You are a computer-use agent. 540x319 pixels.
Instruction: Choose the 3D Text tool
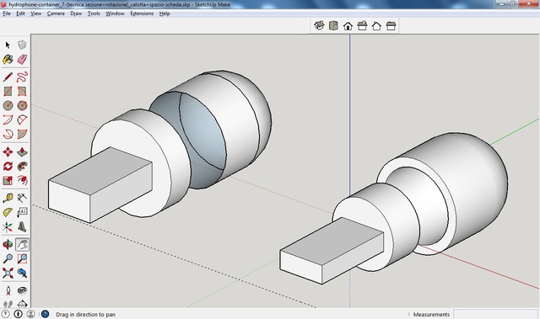tap(22, 226)
